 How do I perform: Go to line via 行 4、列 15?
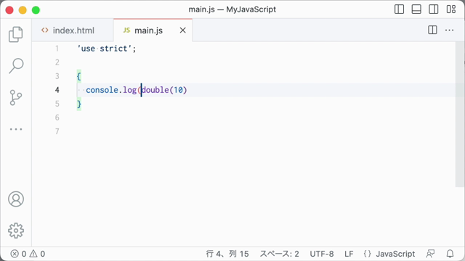point(227,254)
